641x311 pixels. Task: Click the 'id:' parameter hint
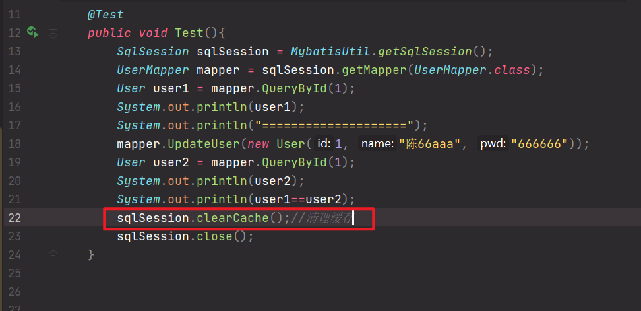[324, 144]
